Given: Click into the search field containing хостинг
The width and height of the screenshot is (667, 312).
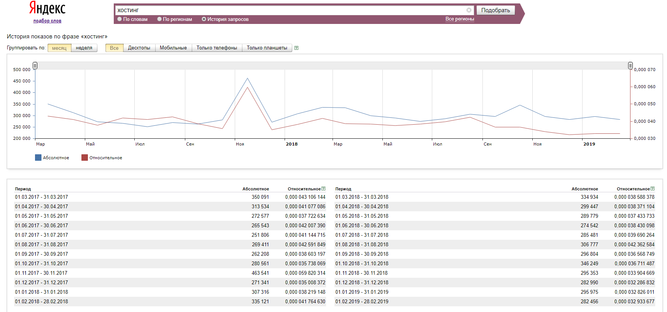Looking at the screenshot, I should (x=289, y=10).
